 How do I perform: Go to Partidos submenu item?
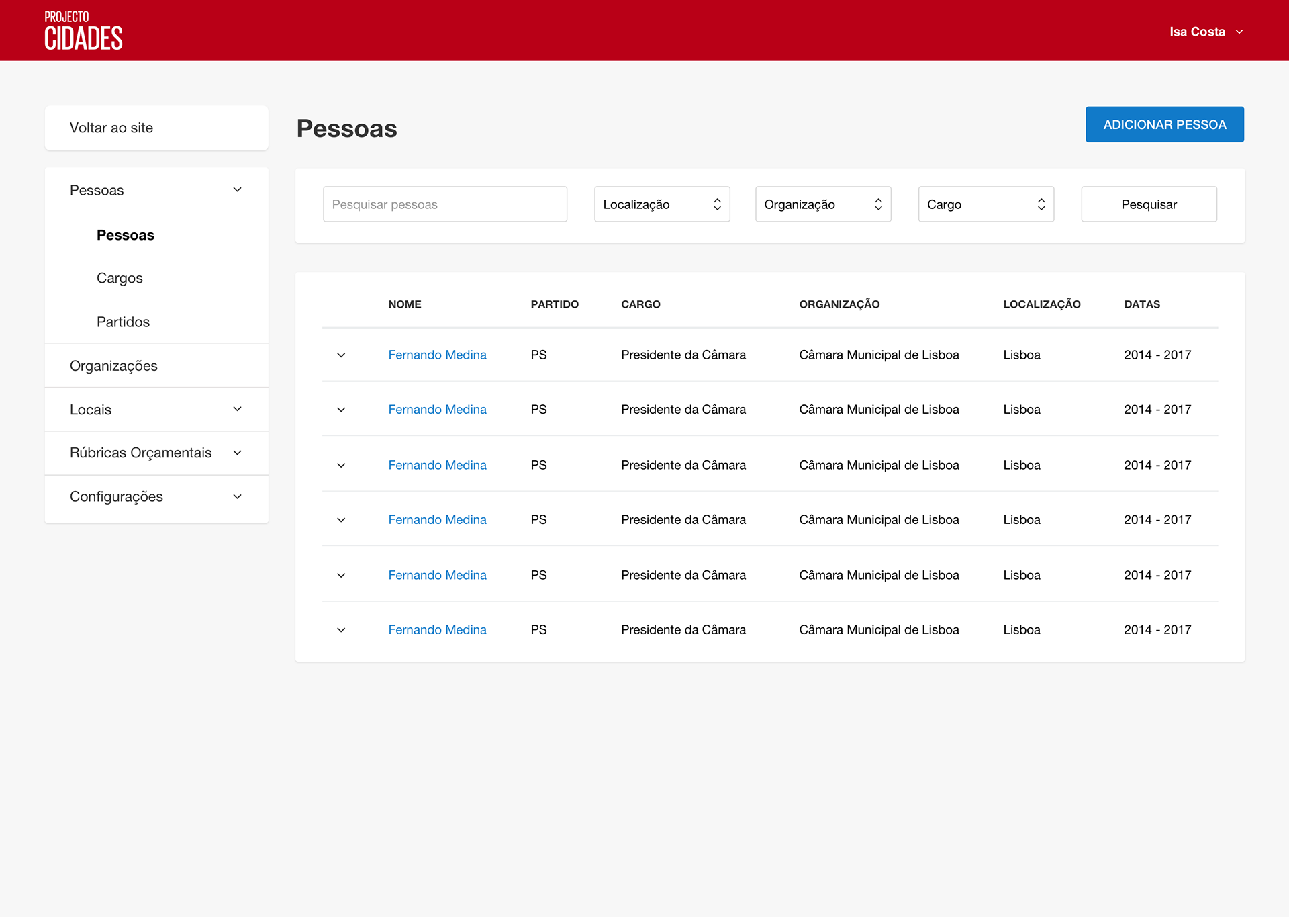123,322
